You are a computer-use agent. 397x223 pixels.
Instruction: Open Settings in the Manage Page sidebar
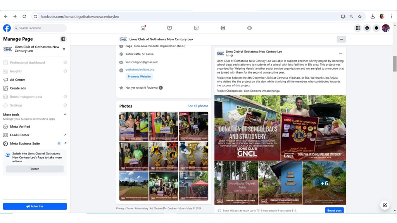35,105
